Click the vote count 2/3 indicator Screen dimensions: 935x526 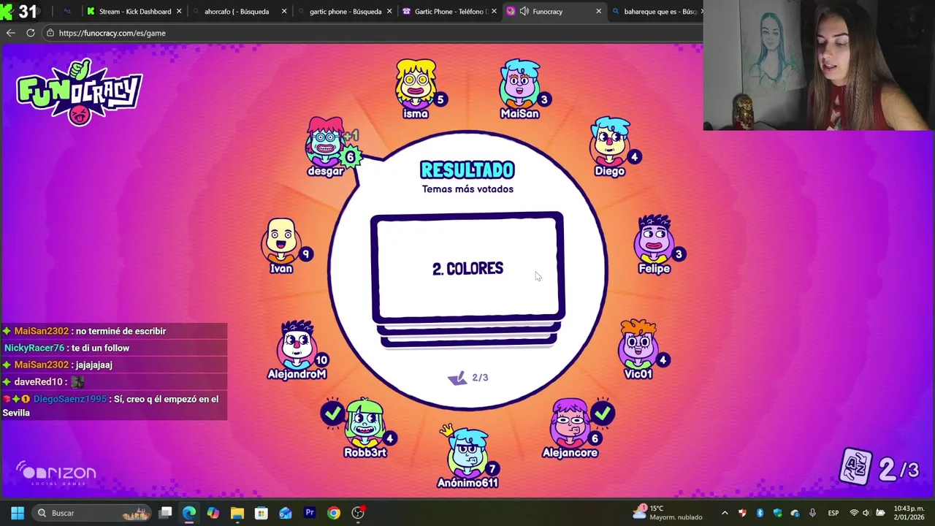tap(468, 378)
